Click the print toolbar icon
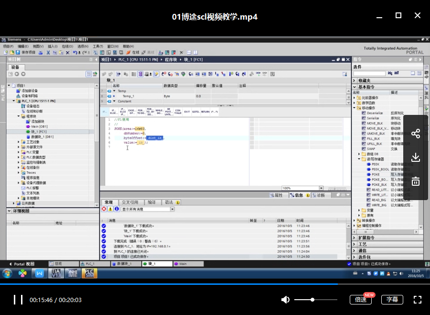This screenshot has height=315, width=430. (41, 52)
